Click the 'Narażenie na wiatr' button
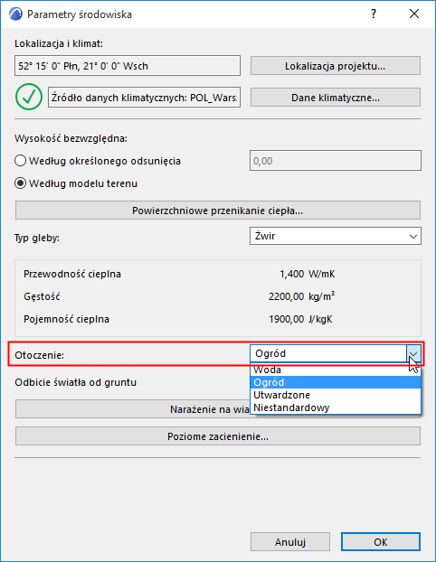The height and width of the screenshot is (562, 436). 133,409
